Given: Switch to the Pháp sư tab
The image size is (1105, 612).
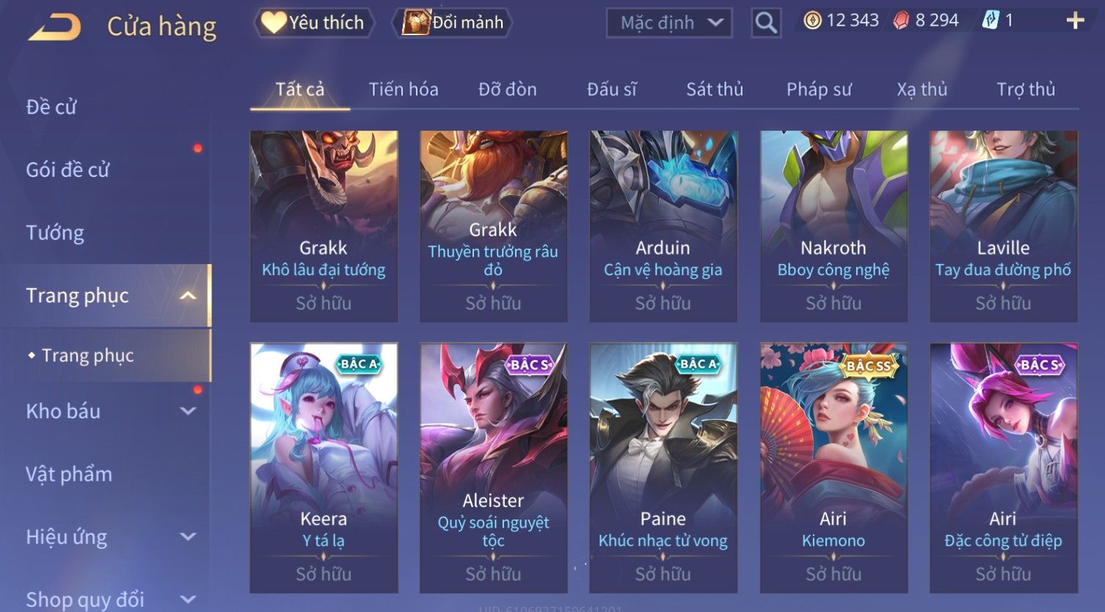Looking at the screenshot, I should click(x=819, y=90).
